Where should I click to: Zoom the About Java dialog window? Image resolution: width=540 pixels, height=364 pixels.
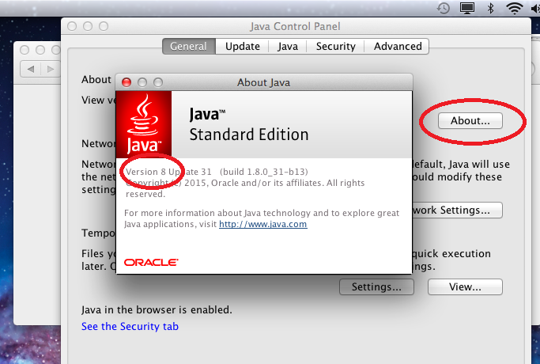(x=158, y=82)
